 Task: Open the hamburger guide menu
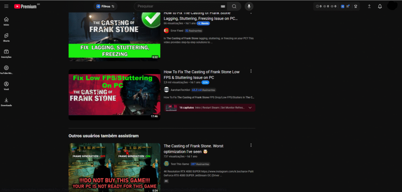[6, 6]
